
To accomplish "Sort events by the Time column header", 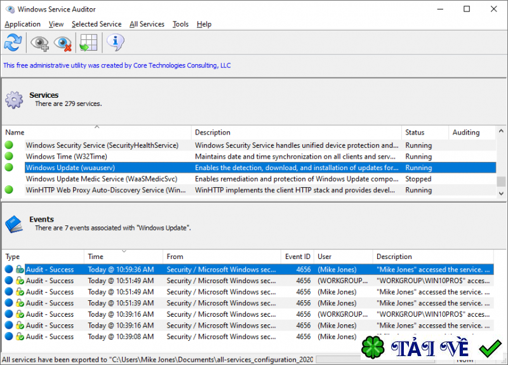I will 123,256.
